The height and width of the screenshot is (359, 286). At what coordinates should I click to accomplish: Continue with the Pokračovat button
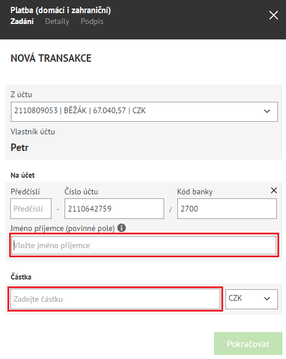[248, 344]
